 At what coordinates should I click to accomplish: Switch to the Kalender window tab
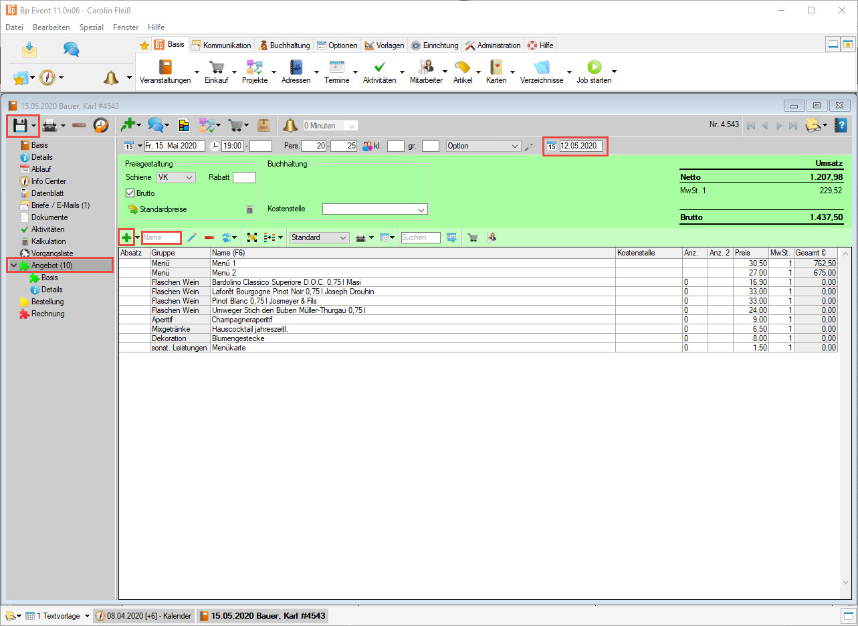144,616
